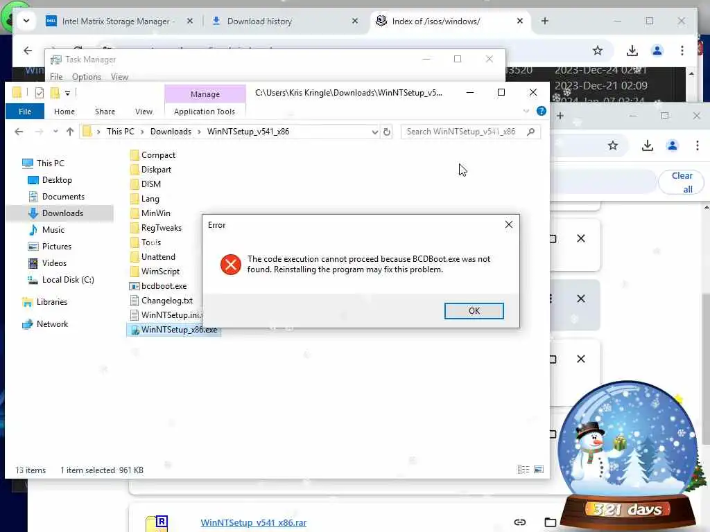This screenshot has width=710, height=532.
Task: Expand the Explorer ribbon chevron
Action: 526,111
